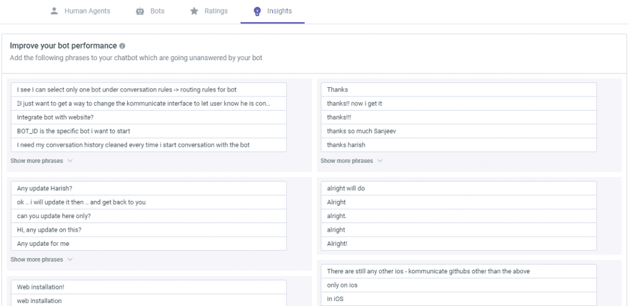Click the phrase 'alright will do'
This screenshot has height=306, width=629.
coord(459,189)
